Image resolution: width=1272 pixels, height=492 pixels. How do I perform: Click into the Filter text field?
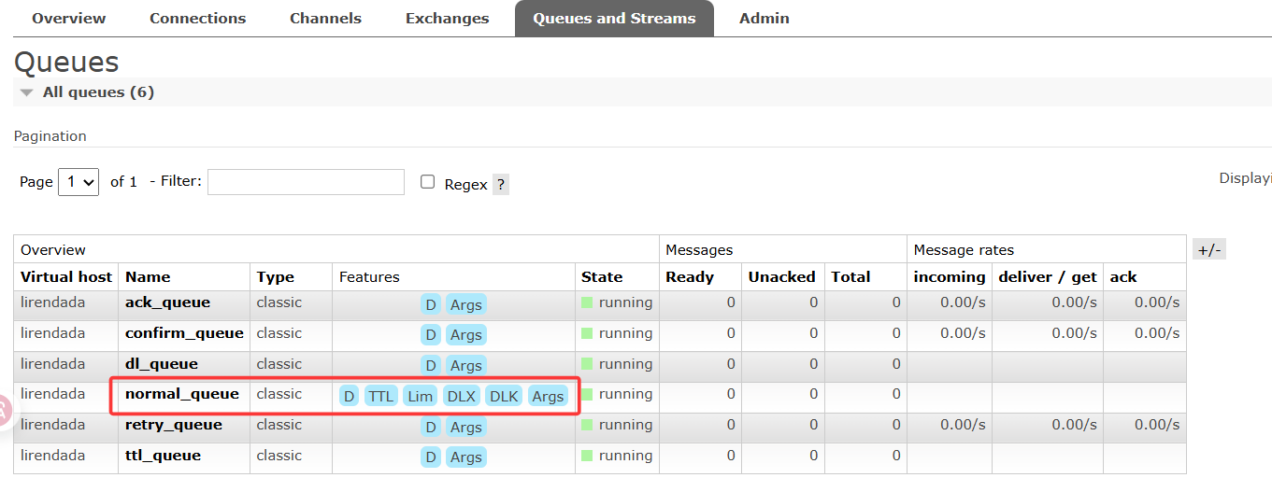306,182
